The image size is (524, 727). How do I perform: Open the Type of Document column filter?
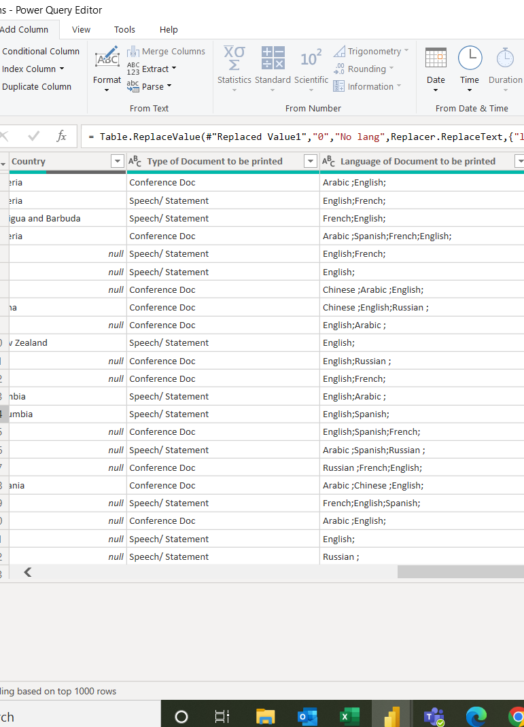310,161
